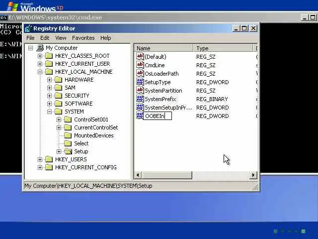
Task: Open the View menu
Action: point(61,38)
